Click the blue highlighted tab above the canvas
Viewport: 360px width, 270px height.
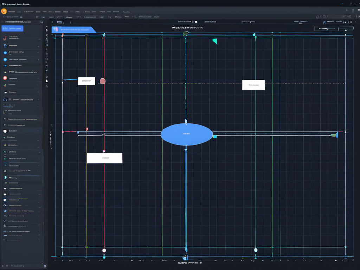point(74,30)
